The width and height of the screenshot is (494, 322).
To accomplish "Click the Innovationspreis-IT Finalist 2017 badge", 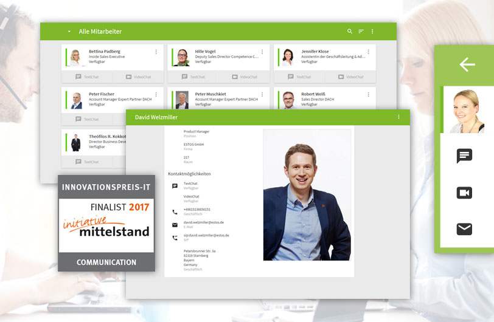I will tap(106, 223).
